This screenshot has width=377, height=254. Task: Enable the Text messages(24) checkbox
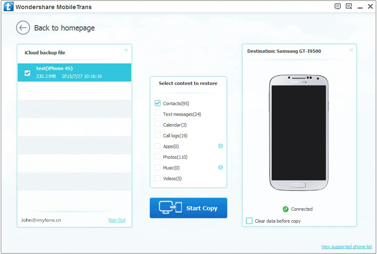point(158,113)
